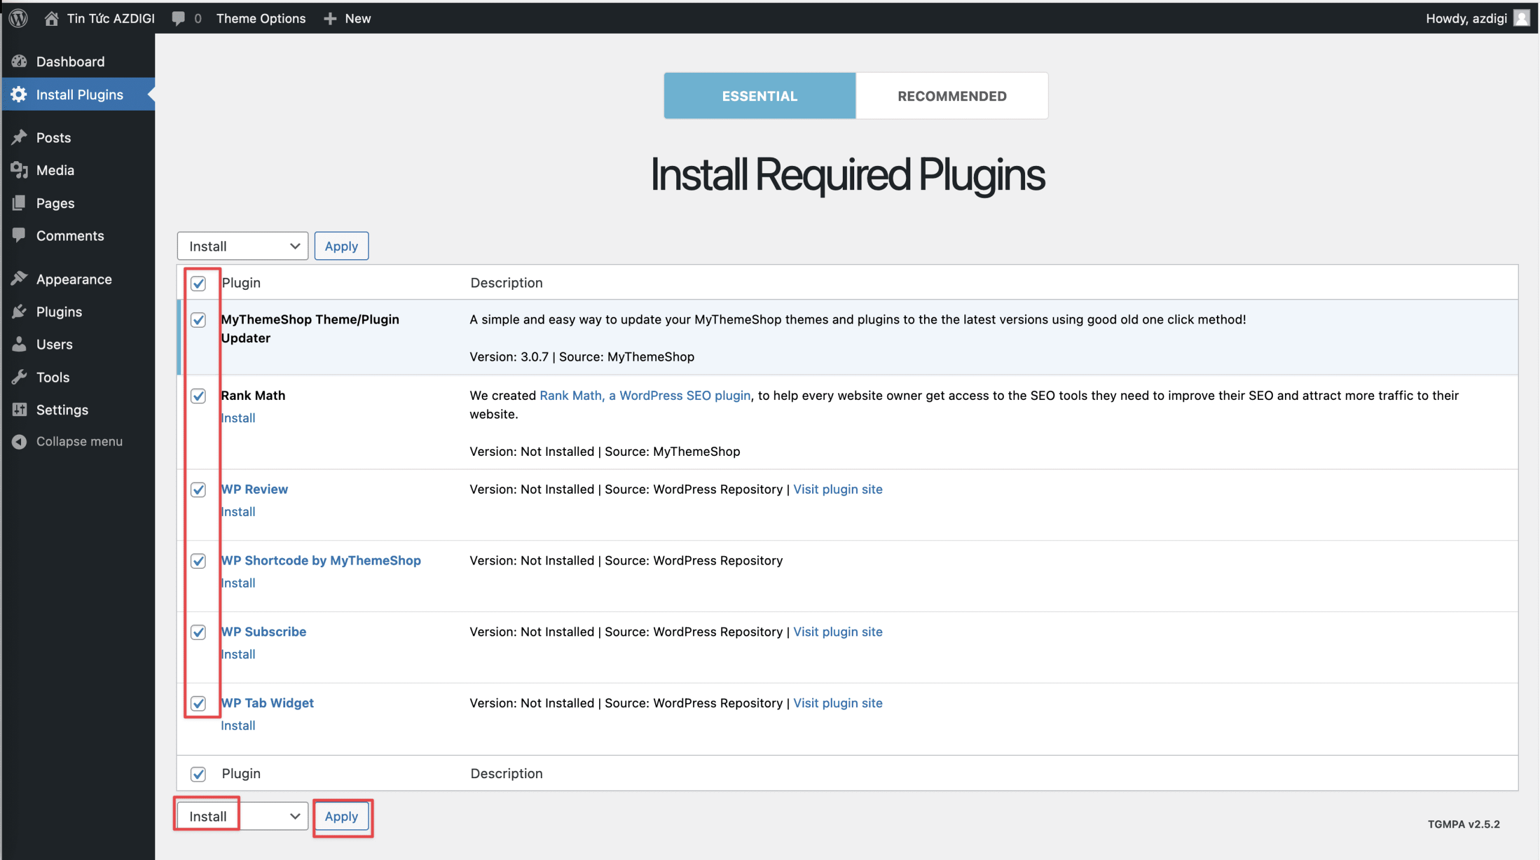
Task: Click Collapse menu label in sidebar
Action: (79, 441)
